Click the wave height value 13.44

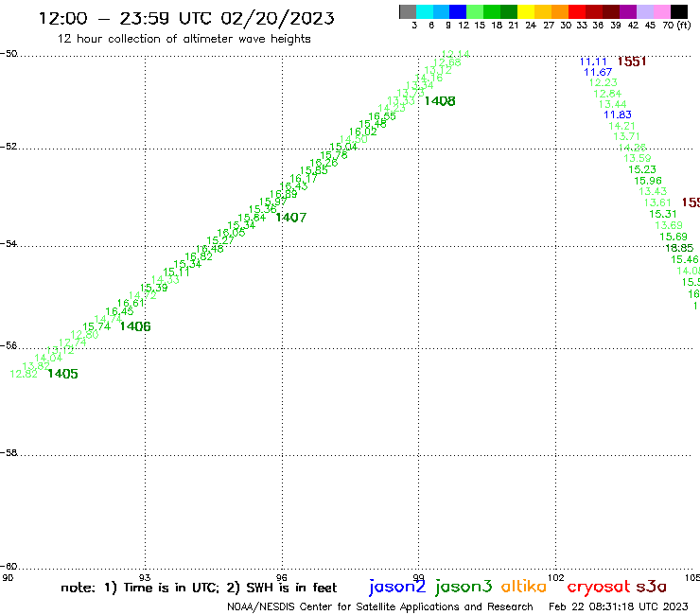click(613, 104)
